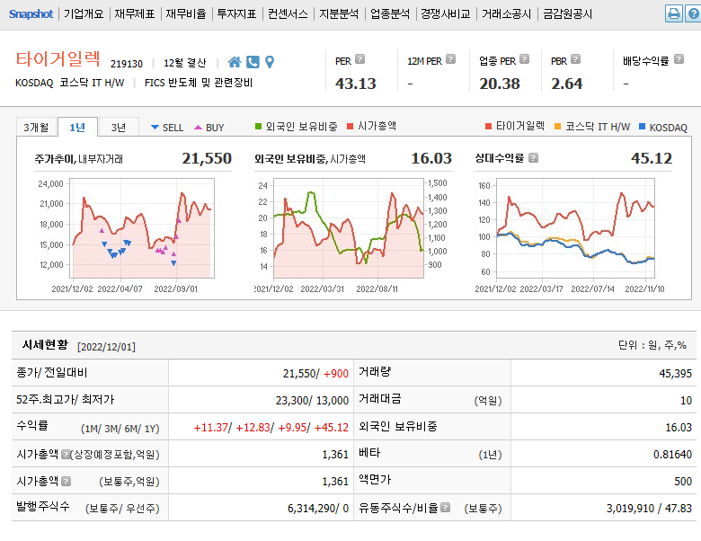Click the blue KOSDAQ legend swatch

[x=642, y=126]
